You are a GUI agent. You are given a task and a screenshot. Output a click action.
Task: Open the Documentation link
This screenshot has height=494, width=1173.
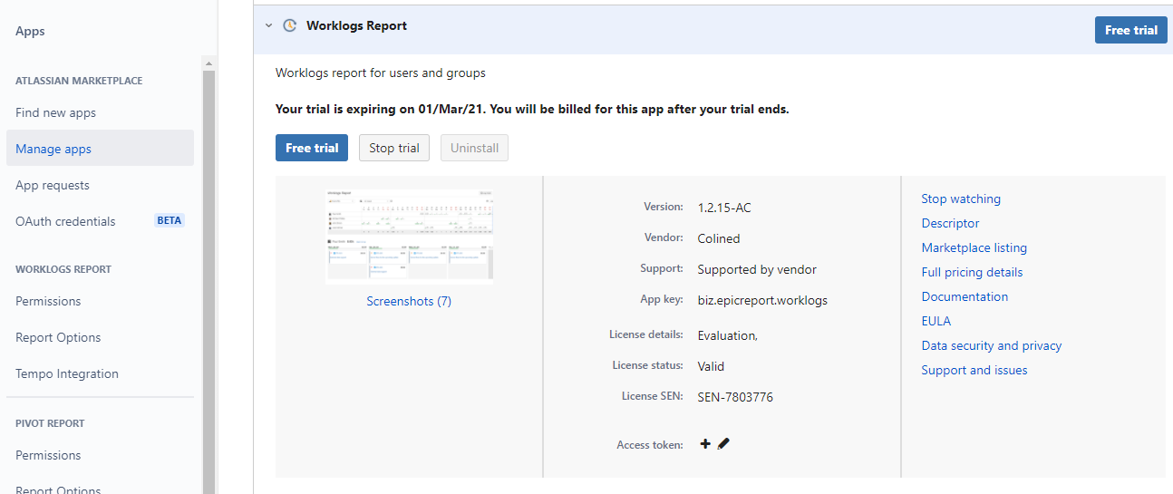pos(965,296)
